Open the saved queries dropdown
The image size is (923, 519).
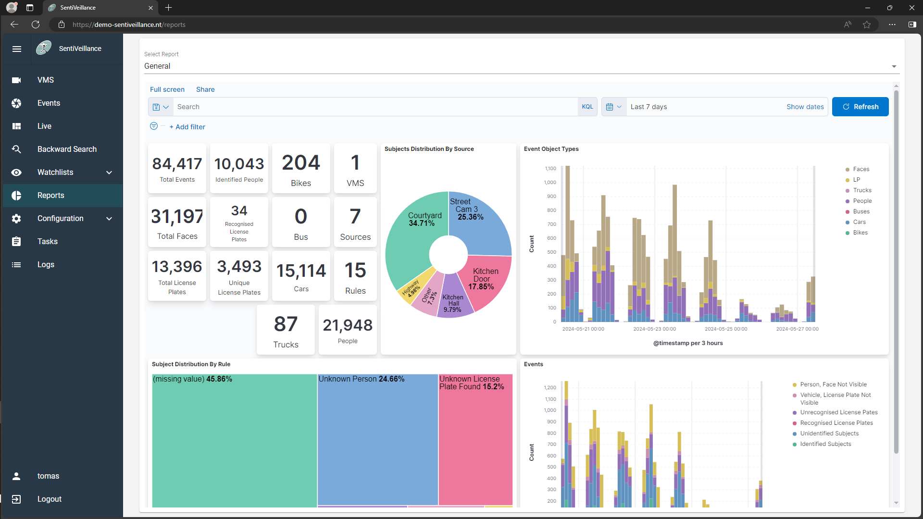[161, 107]
